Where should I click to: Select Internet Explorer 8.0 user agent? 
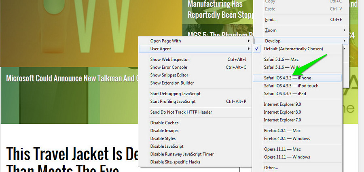click(297, 112)
